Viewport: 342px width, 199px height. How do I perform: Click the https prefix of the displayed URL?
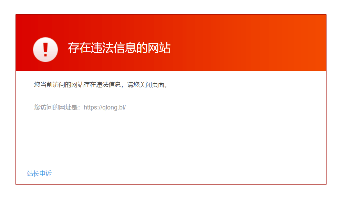[x=90, y=107]
